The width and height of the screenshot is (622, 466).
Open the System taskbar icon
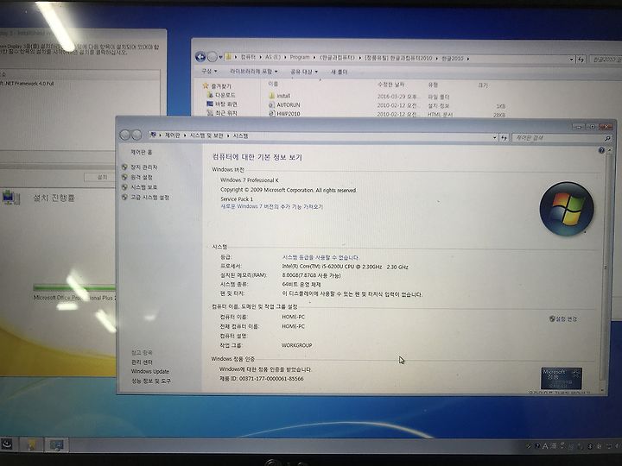56,445
